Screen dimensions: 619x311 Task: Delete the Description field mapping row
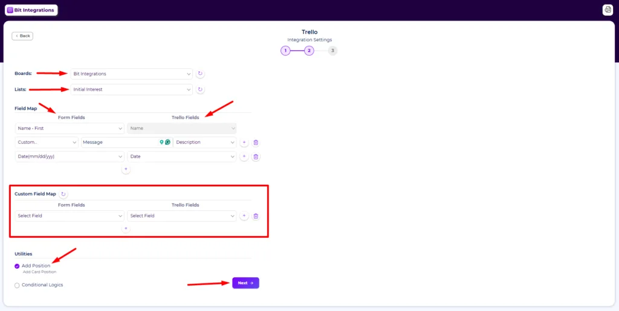(256, 143)
